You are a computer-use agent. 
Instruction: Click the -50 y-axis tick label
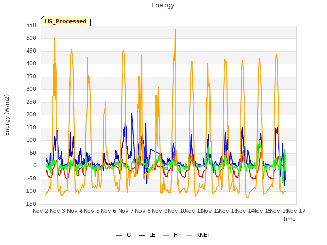(32, 178)
